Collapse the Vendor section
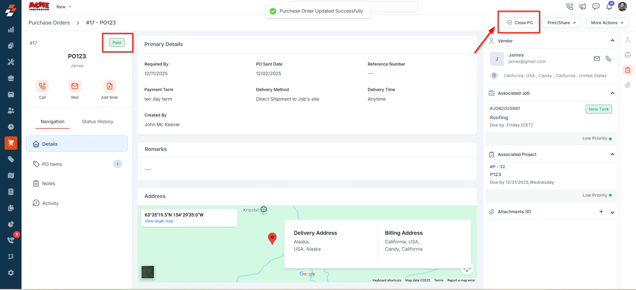636x290 pixels. click(x=612, y=40)
